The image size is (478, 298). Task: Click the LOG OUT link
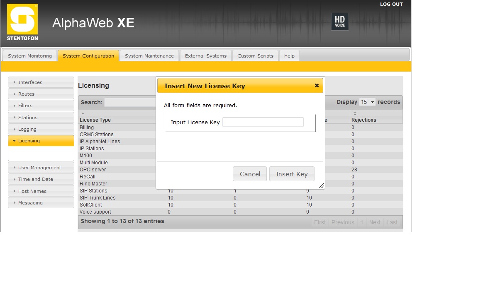[391, 4]
